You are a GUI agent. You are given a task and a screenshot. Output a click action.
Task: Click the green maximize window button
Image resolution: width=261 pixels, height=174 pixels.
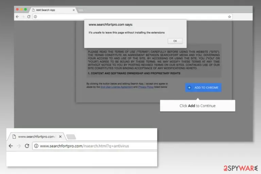pyautogui.click(x=25, y=9)
